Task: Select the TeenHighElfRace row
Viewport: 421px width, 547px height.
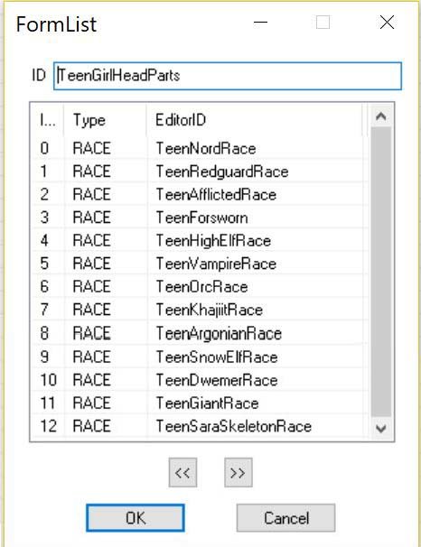Action: (201, 241)
